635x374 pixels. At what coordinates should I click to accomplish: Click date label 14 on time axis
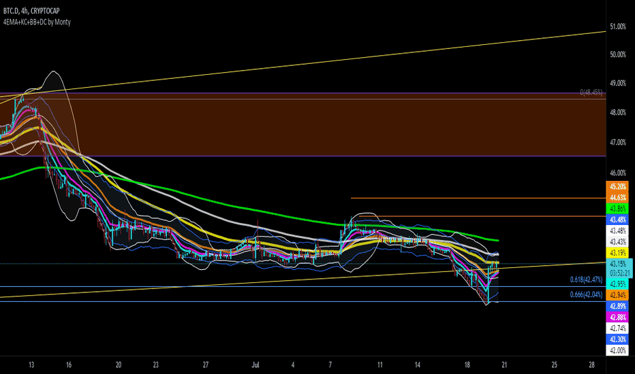417,364
